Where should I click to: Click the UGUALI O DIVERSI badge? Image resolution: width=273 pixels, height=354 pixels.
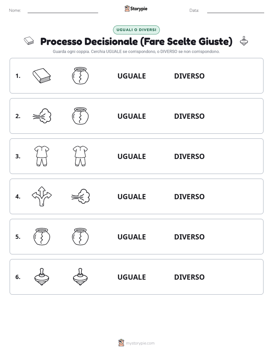(136, 30)
